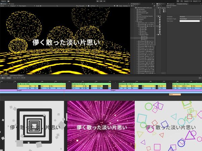Click the Assets breadcrumb in the Project panel

coord(164,8)
